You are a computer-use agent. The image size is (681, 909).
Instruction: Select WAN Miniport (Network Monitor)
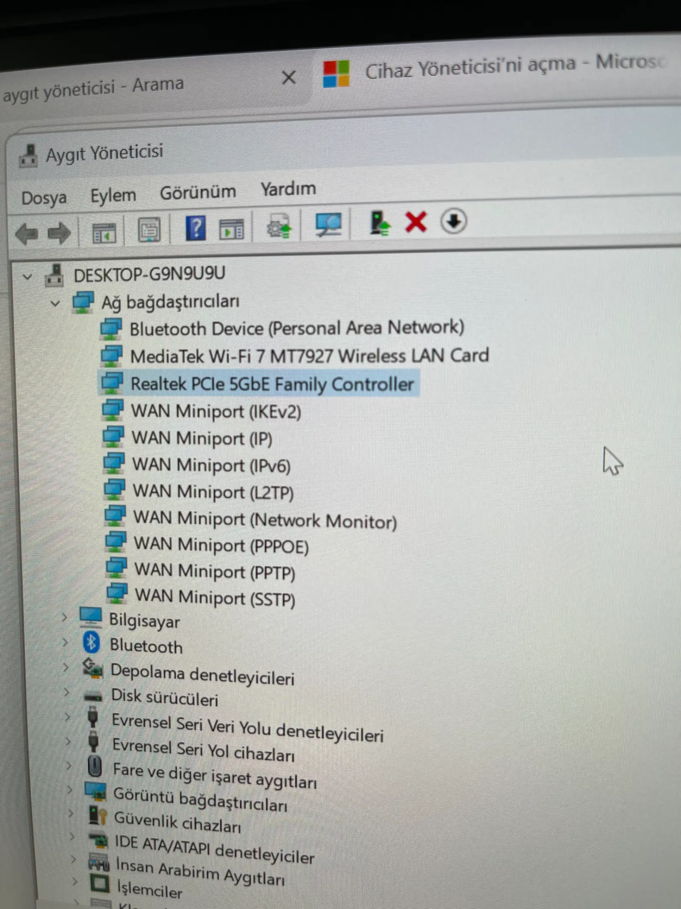(x=265, y=520)
